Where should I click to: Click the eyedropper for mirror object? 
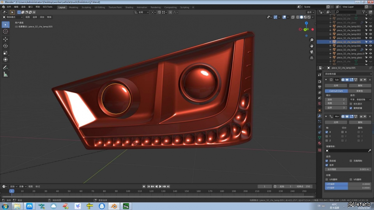point(369,151)
